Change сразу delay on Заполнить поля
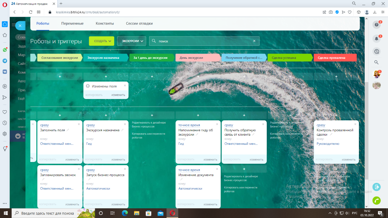The width and height of the screenshot is (388, 218). (45, 125)
